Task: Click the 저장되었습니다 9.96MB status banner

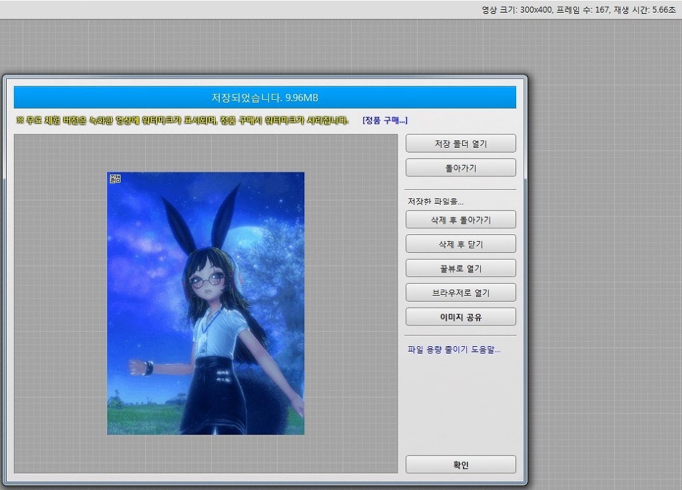Action: 265,97
